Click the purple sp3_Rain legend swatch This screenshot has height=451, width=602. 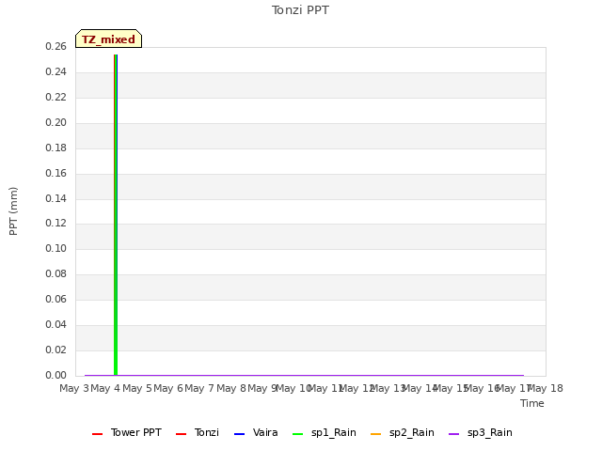click(x=453, y=434)
